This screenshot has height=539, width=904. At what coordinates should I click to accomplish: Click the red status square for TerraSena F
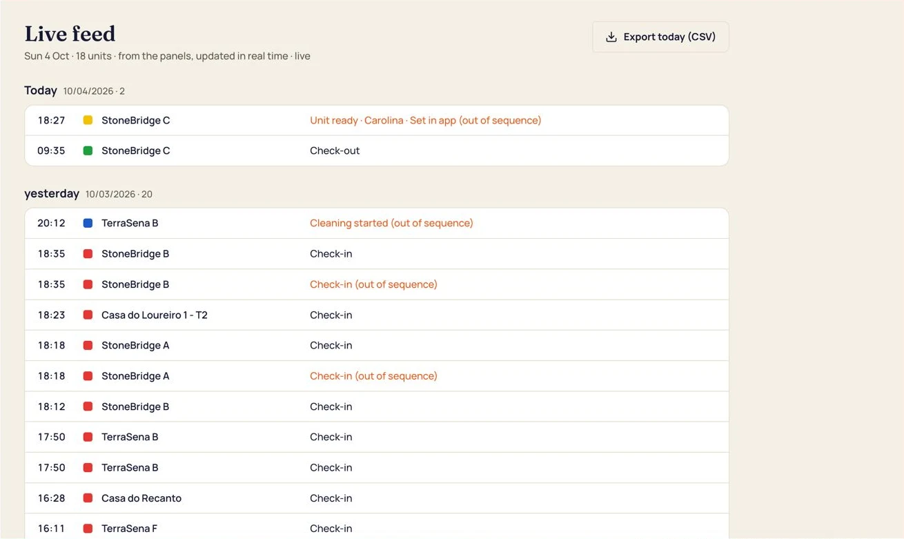88,529
